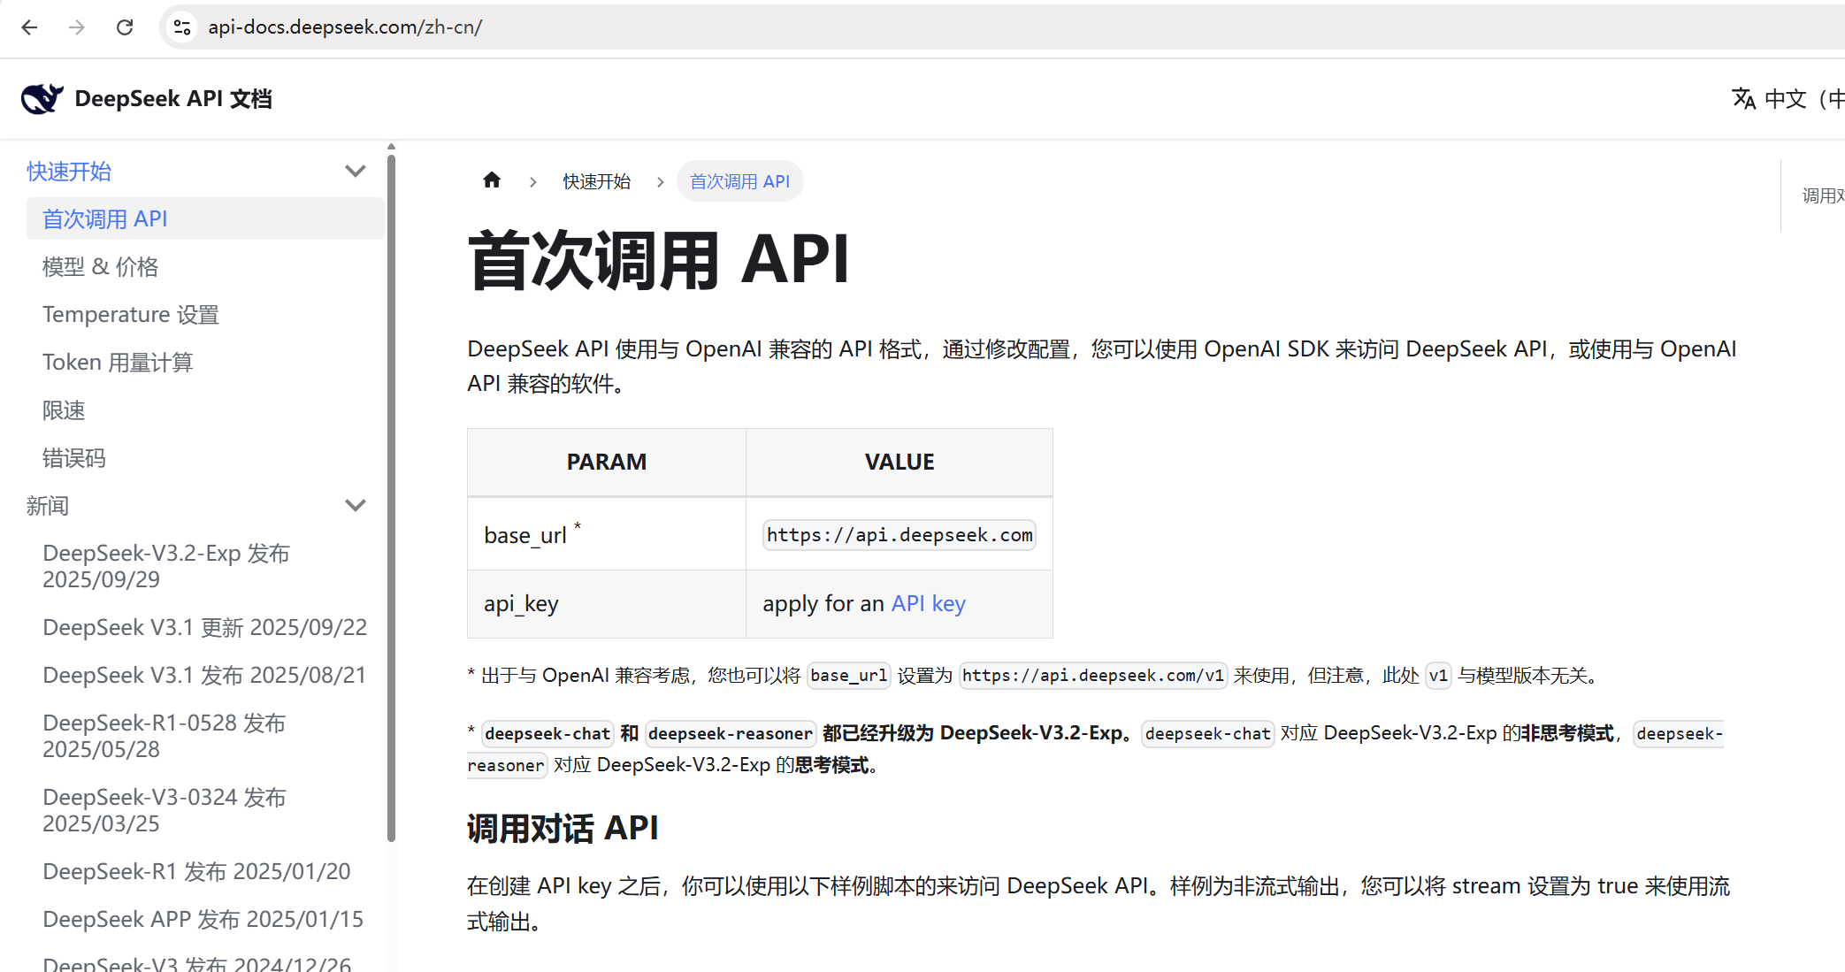Select 模型 & 价格 in sidebar
Image resolution: width=1845 pixels, height=972 pixels.
point(100,267)
